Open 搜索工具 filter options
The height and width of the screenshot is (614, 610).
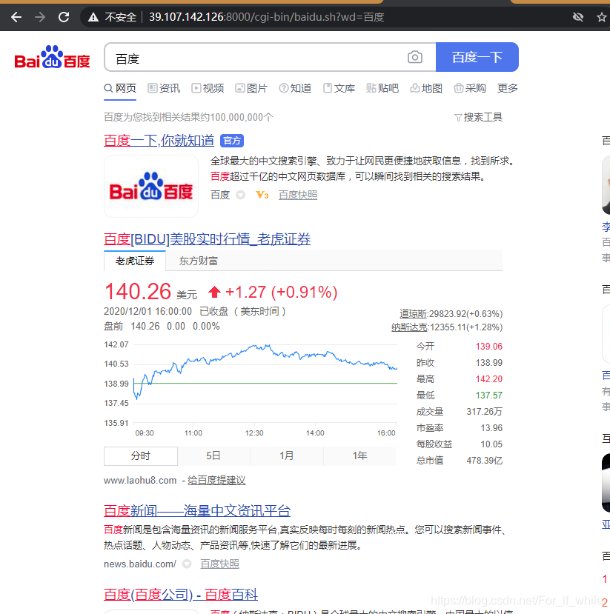click(x=478, y=117)
